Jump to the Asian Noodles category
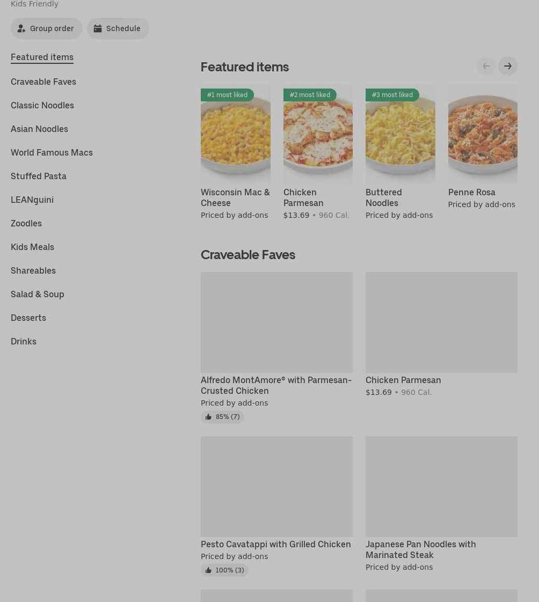 [39, 129]
